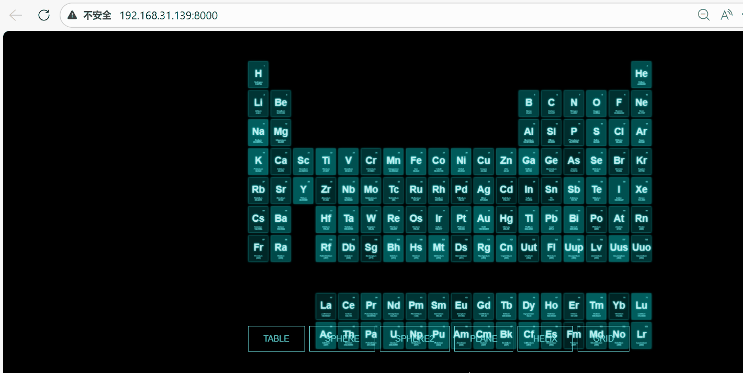This screenshot has width=743, height=373.
Task: Select the Caesium Cs tile
Action: [258, 220]
